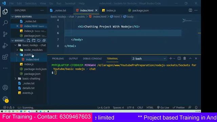The height and width of the screenshot is (122, 217).
Task: Expand the basic-chatting folder
Action: click(16, 79)
